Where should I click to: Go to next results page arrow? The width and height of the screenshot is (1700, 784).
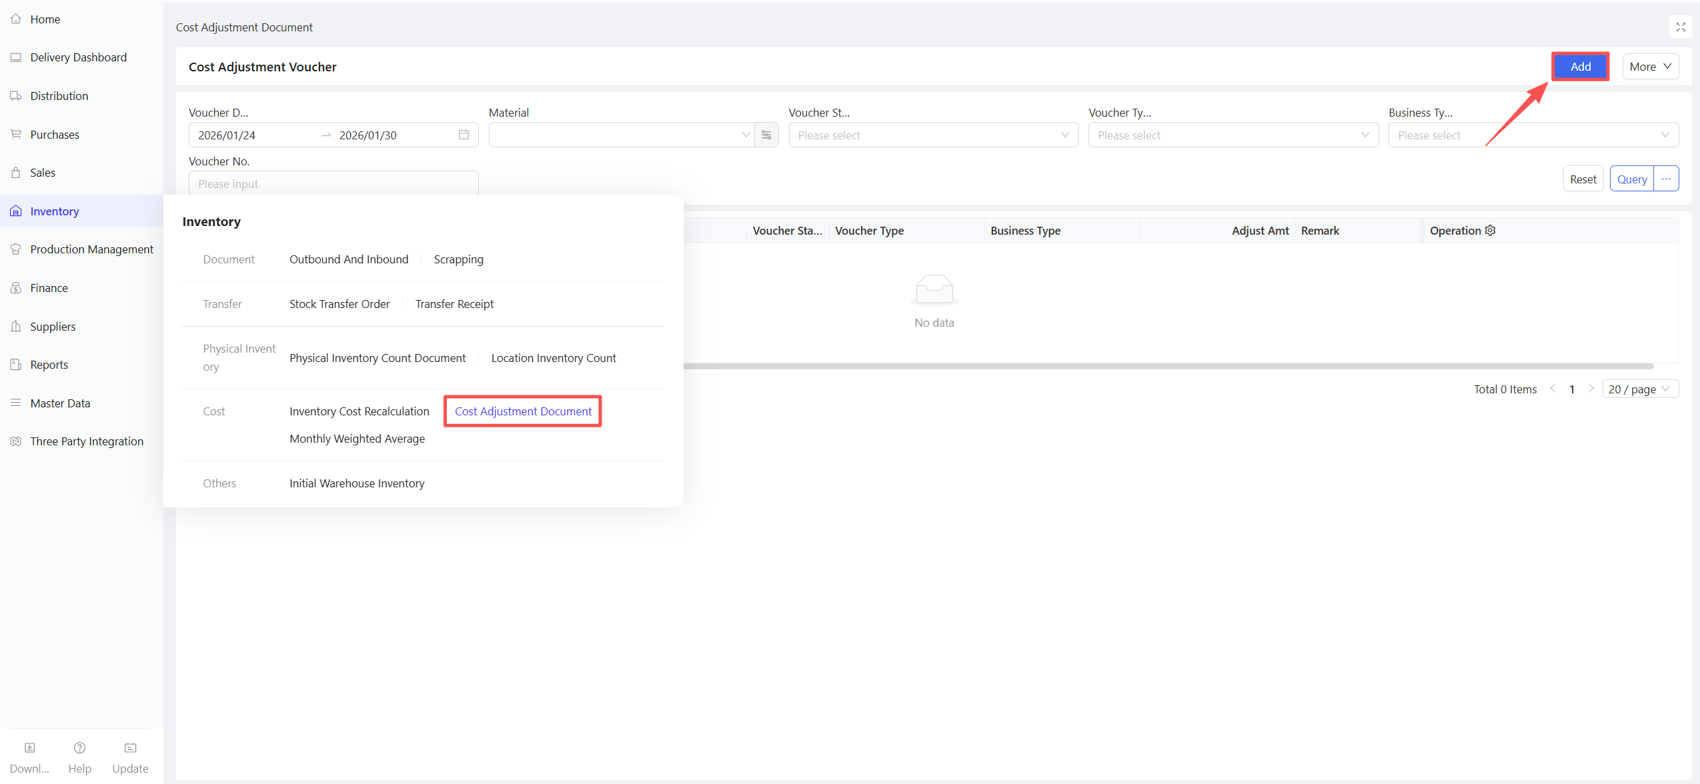click(1591, 389)
